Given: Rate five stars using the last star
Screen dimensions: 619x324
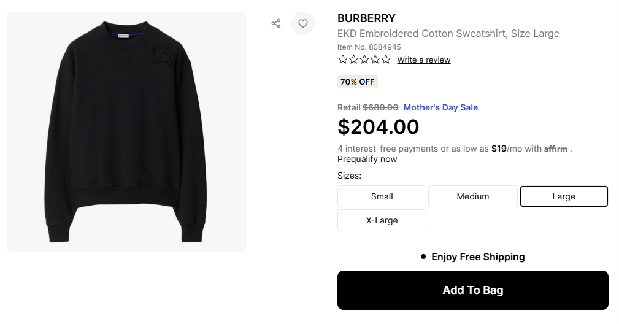Looking at the screenshot, I should tap(385, 60).
